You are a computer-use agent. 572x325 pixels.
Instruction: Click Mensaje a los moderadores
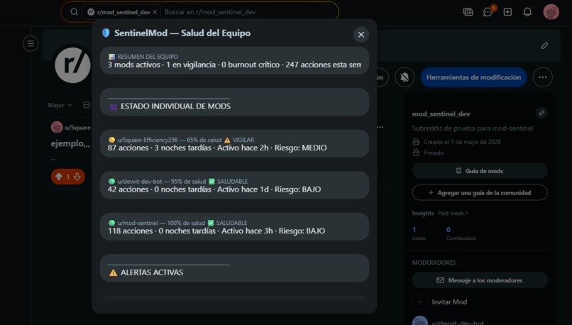480,280
